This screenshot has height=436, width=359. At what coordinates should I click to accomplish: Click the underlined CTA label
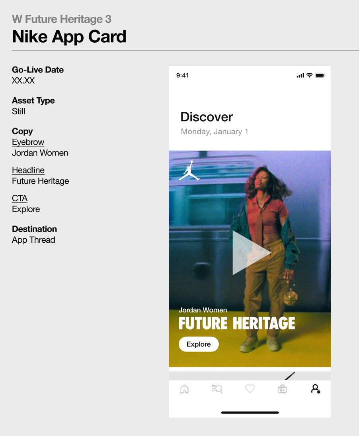tap(20, 198)
